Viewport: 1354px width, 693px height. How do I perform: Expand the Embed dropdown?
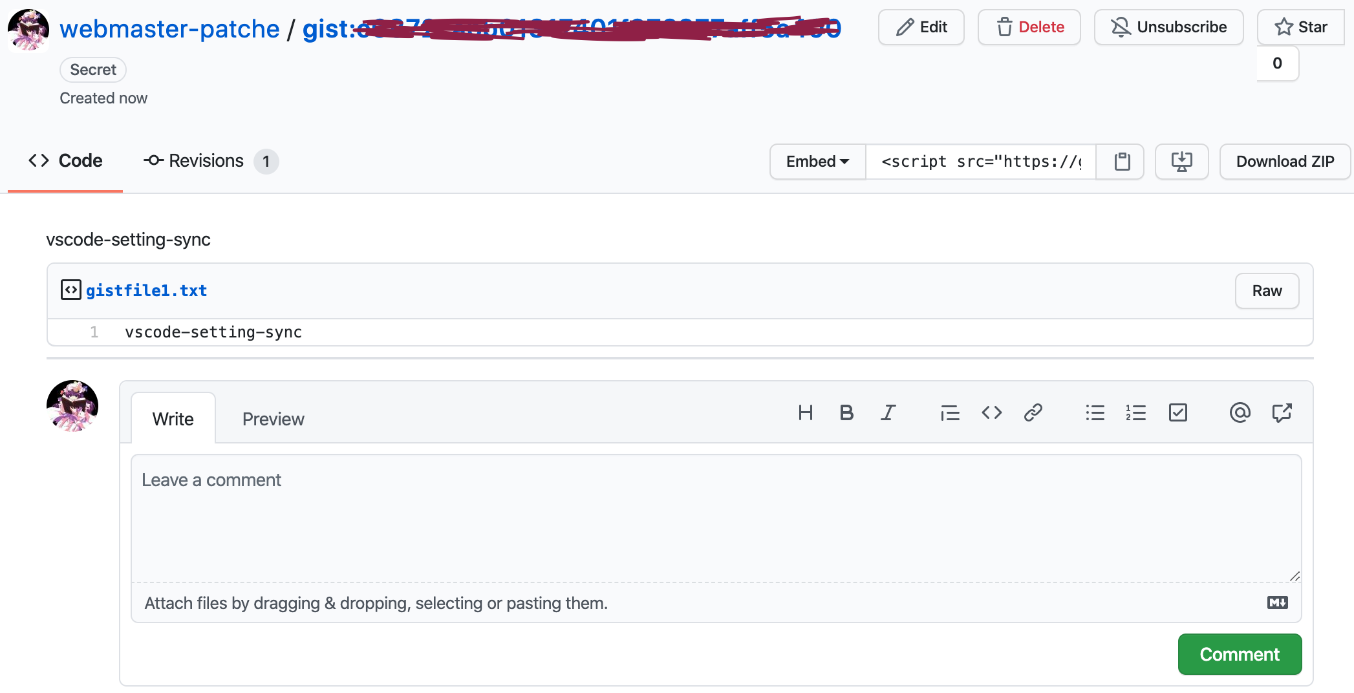(817, 162)
